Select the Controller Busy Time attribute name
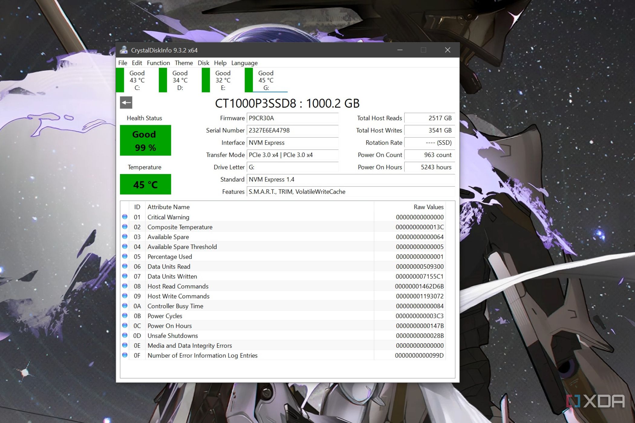 (175, 306)
